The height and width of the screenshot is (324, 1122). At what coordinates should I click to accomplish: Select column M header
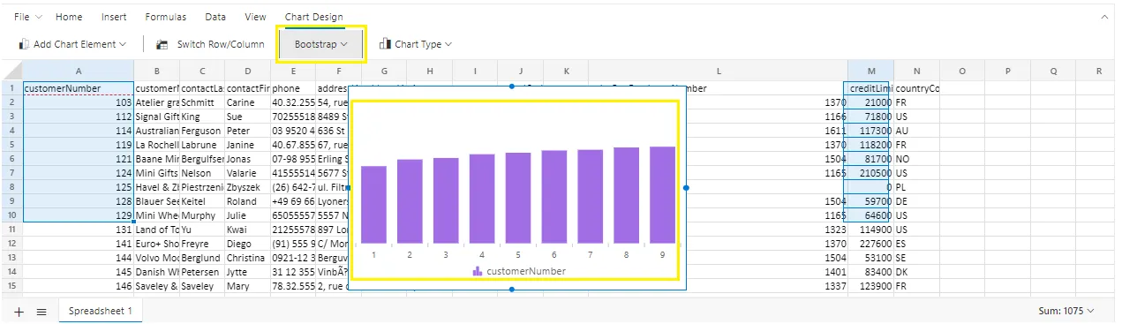tap(871, 71)
